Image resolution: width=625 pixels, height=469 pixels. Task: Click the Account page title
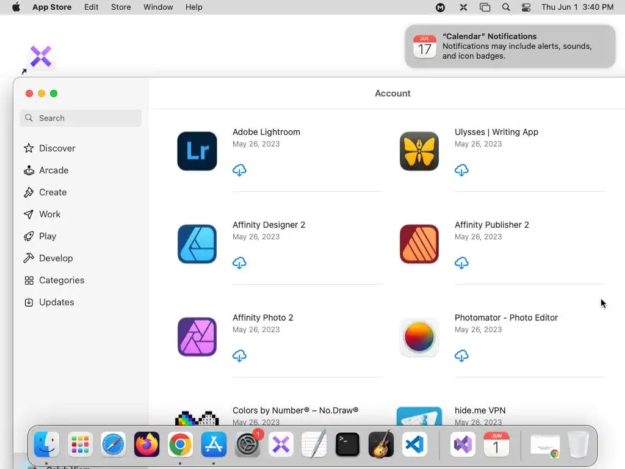[x=392, y=93]
